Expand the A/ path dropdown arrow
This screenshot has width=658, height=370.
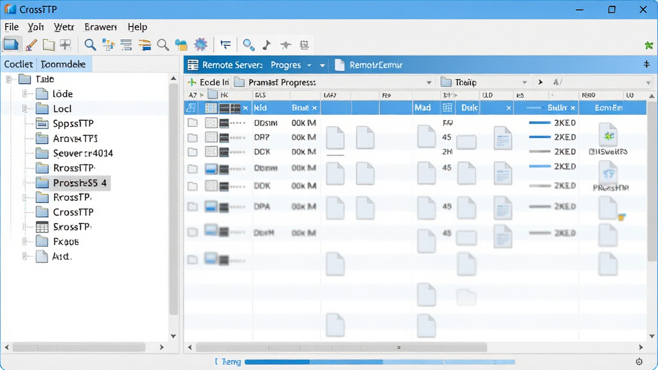648,83
